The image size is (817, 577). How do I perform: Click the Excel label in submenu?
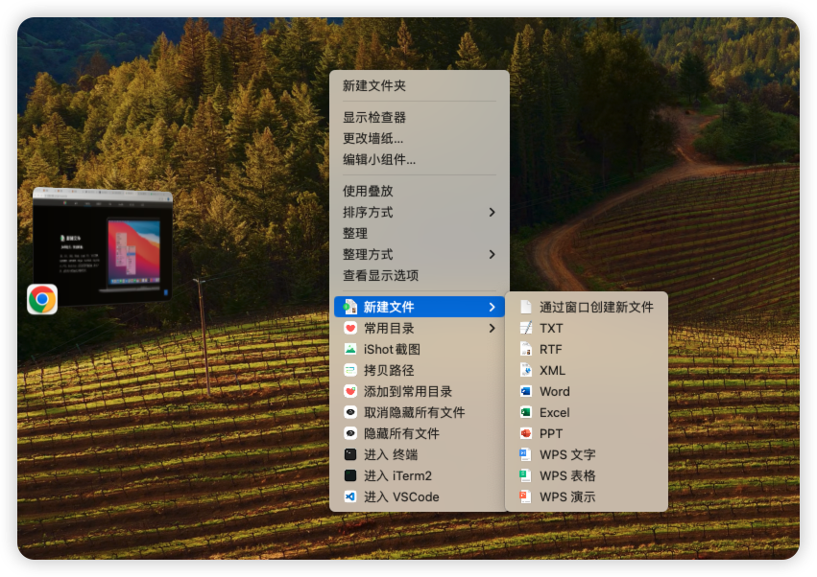click(x=554, y=412)
